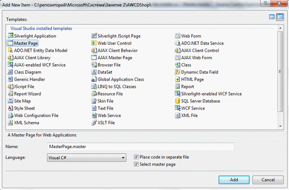Toggle Place code in separate file
Screen dimensions: 289x190
(136, 157)
